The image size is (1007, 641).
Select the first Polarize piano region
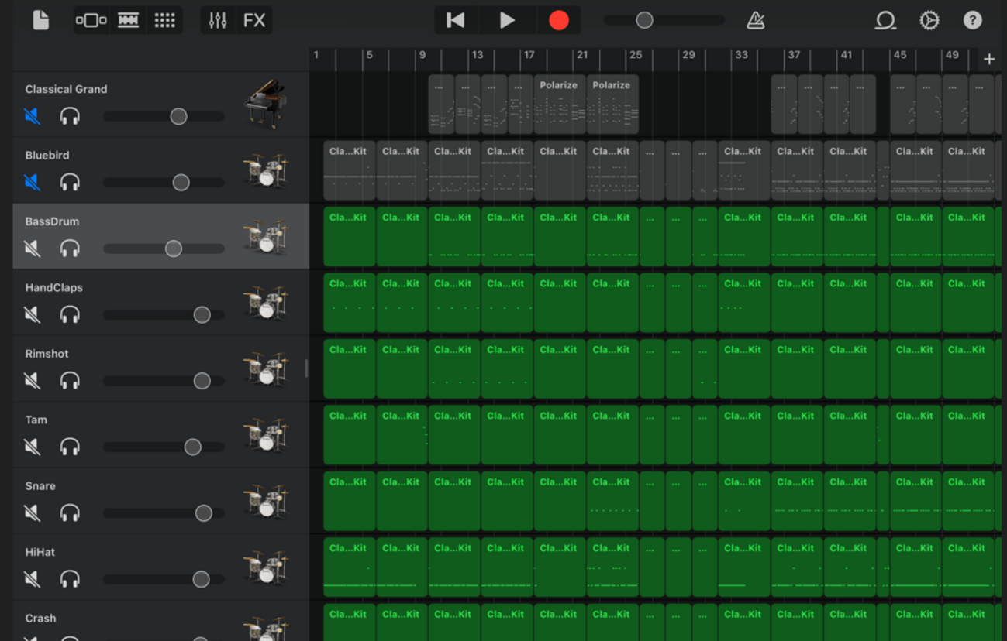click(558, 105)
